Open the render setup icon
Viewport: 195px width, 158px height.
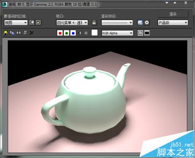(140, 23)
